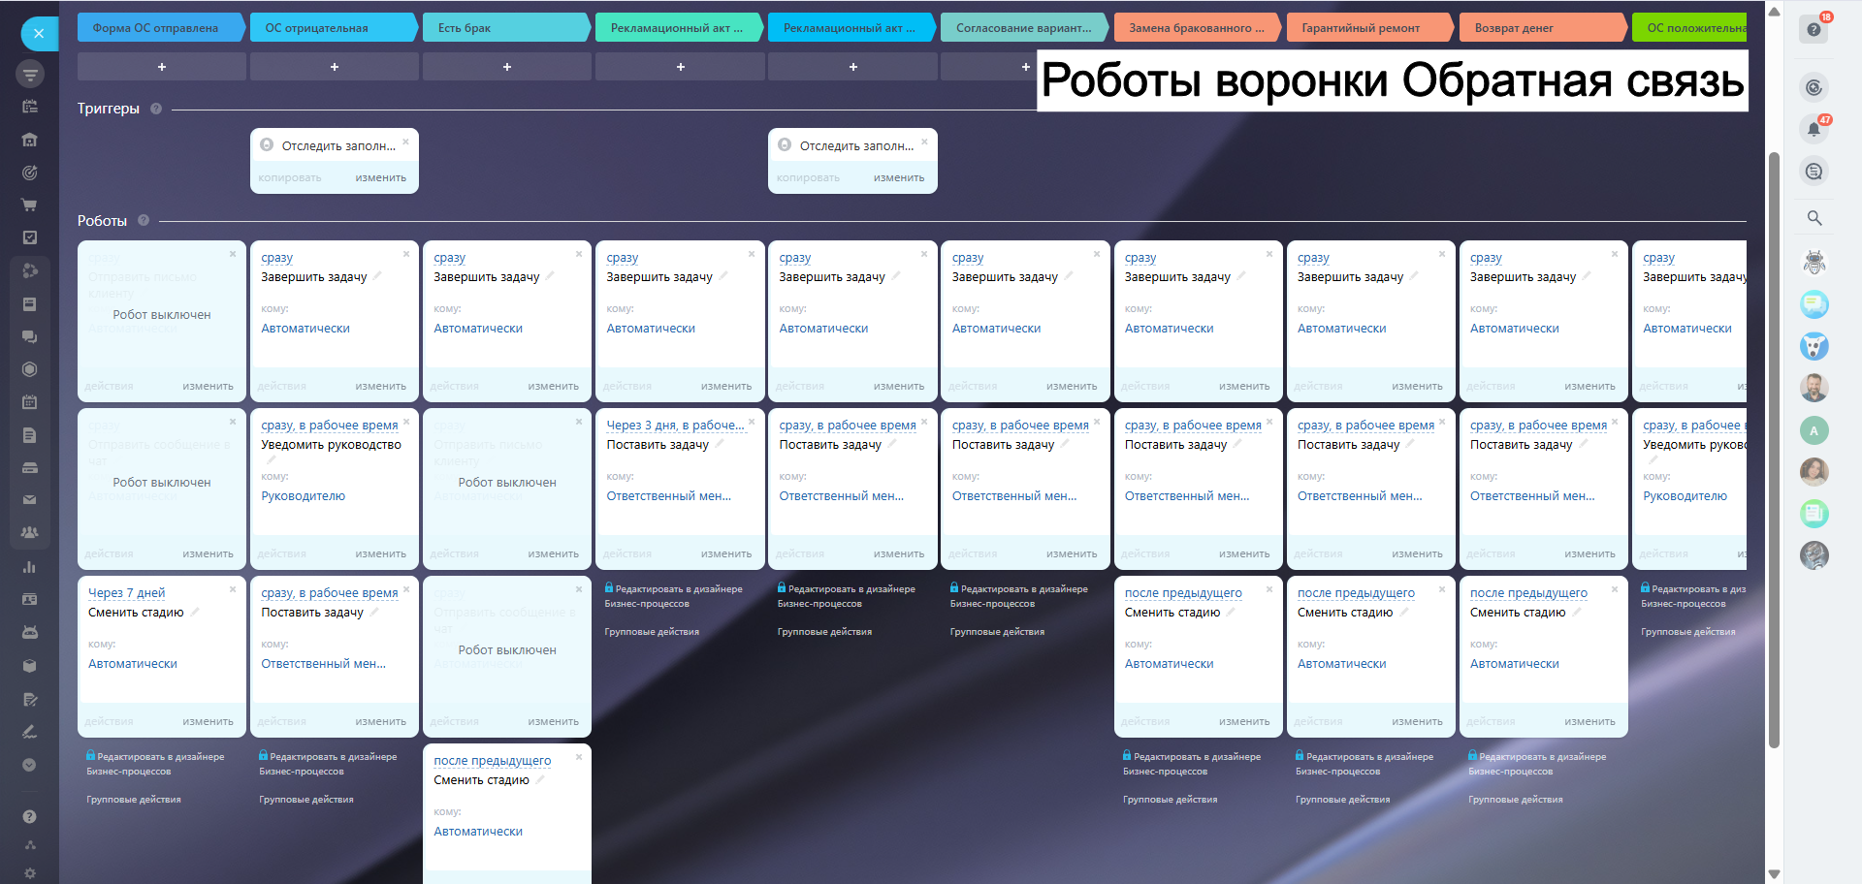
Task: Close the robots panel with the X button
Action: [x=39, y=34]
